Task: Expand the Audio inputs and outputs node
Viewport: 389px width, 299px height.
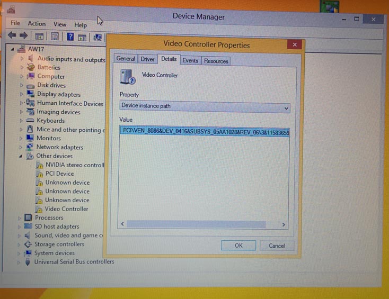Action: pos(22,58)
